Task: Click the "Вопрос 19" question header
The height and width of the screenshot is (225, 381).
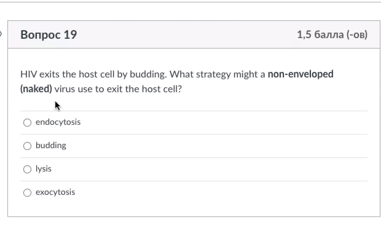Action: [x=48, y=35]
